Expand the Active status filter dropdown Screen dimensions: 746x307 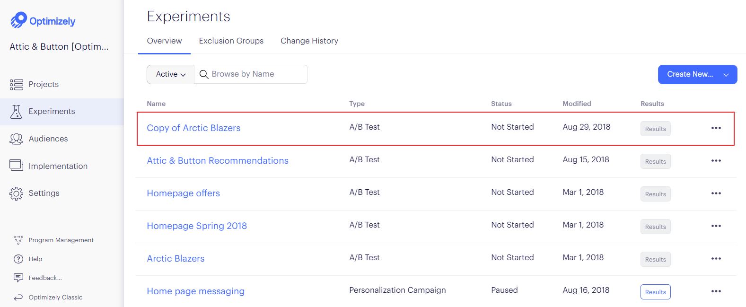171,74
